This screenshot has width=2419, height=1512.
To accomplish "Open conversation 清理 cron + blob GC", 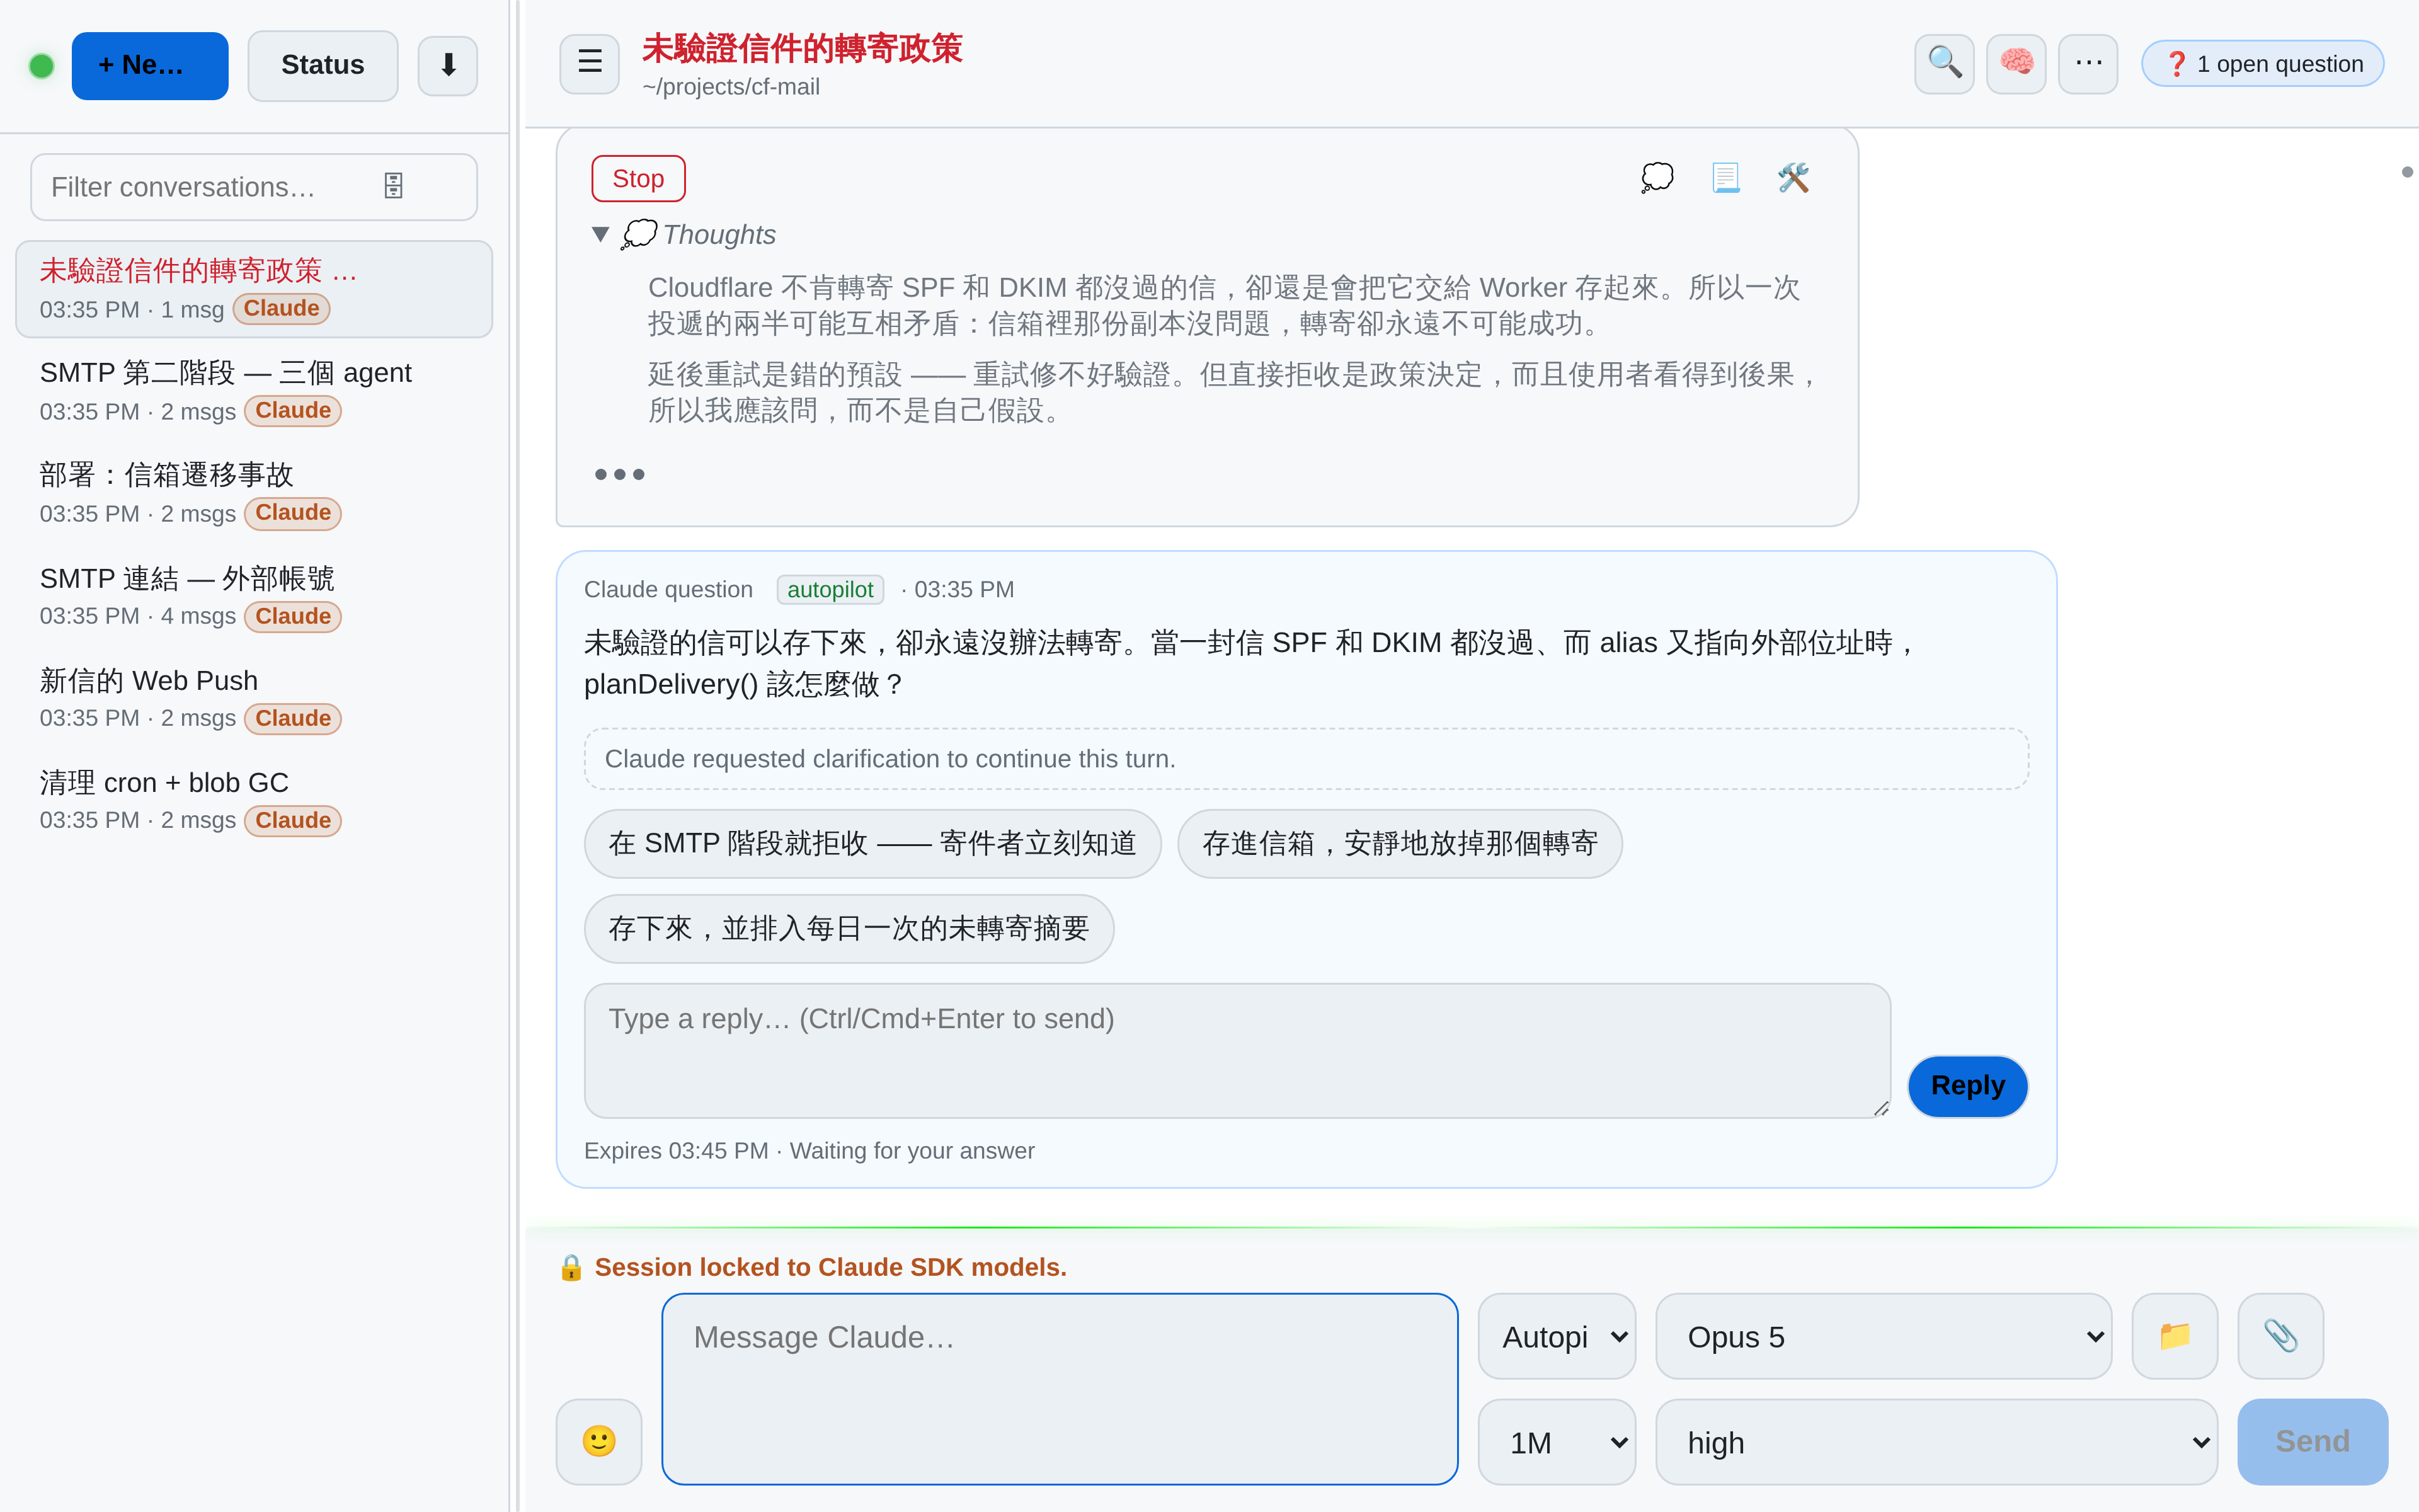I will click(254, 800).
